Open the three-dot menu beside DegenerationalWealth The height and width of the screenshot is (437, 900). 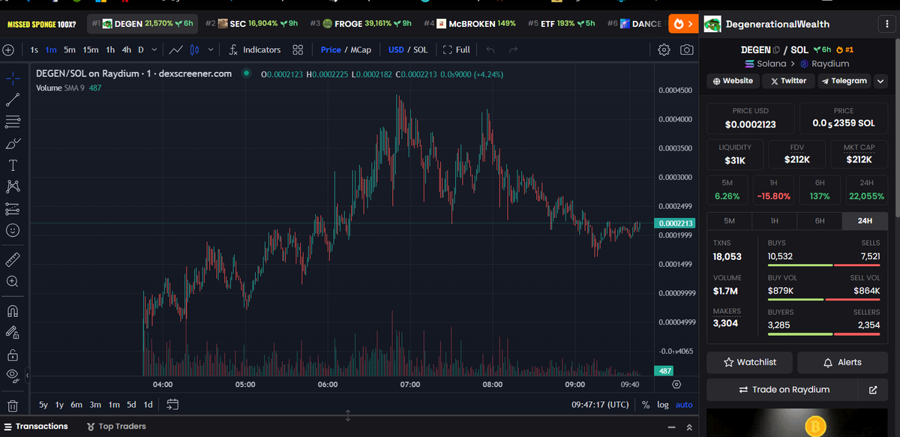tap(888, 25)
